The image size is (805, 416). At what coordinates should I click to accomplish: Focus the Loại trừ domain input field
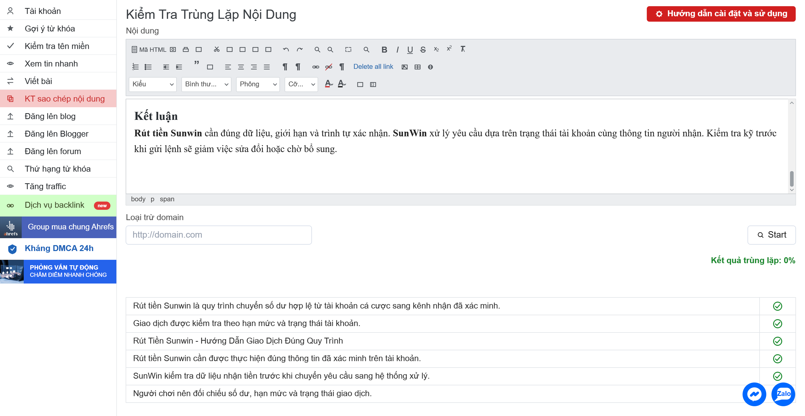219,235
